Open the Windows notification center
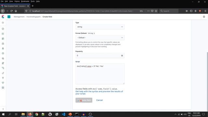The height and width of the screenshot is (117, 208). [204, 114]
